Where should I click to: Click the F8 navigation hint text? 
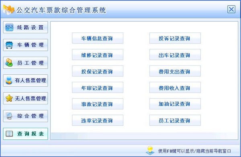pos(194,151)
